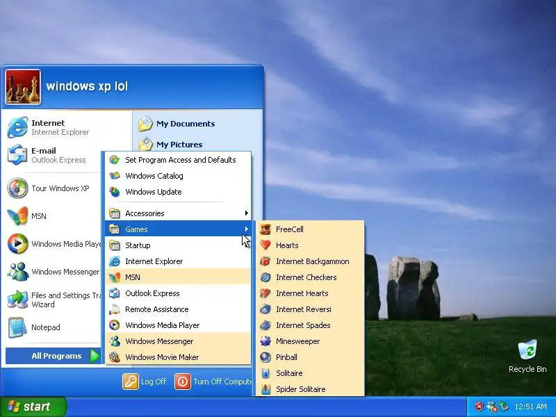Click the Spider Solitaire icon

265,389
